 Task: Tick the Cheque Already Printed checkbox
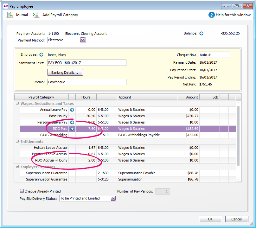click(22, 191)
